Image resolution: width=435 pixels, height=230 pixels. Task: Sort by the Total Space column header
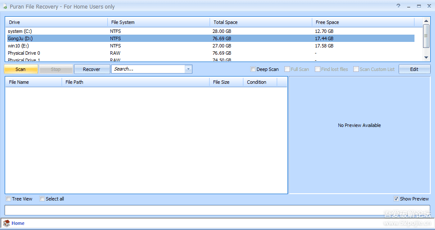[x=261, y=22]
